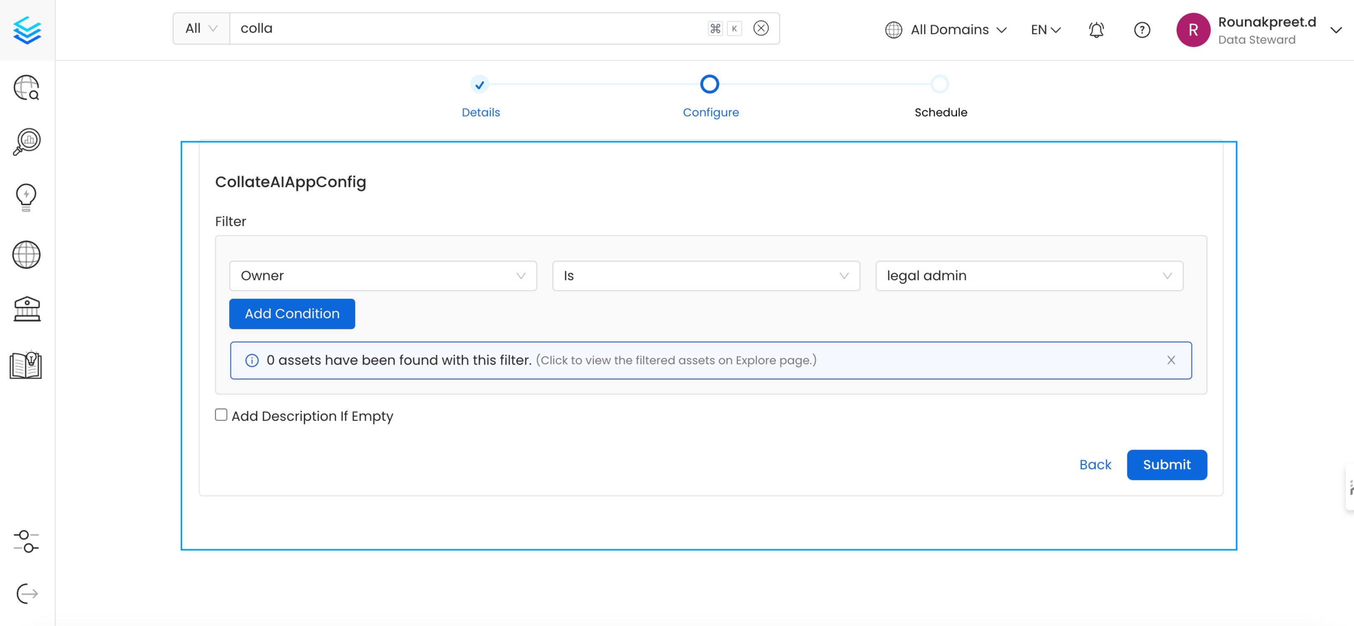Open the All Domains selector

point(946,30)
